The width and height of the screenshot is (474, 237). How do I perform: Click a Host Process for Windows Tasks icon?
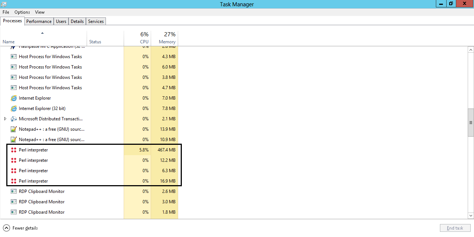point(13,56)
